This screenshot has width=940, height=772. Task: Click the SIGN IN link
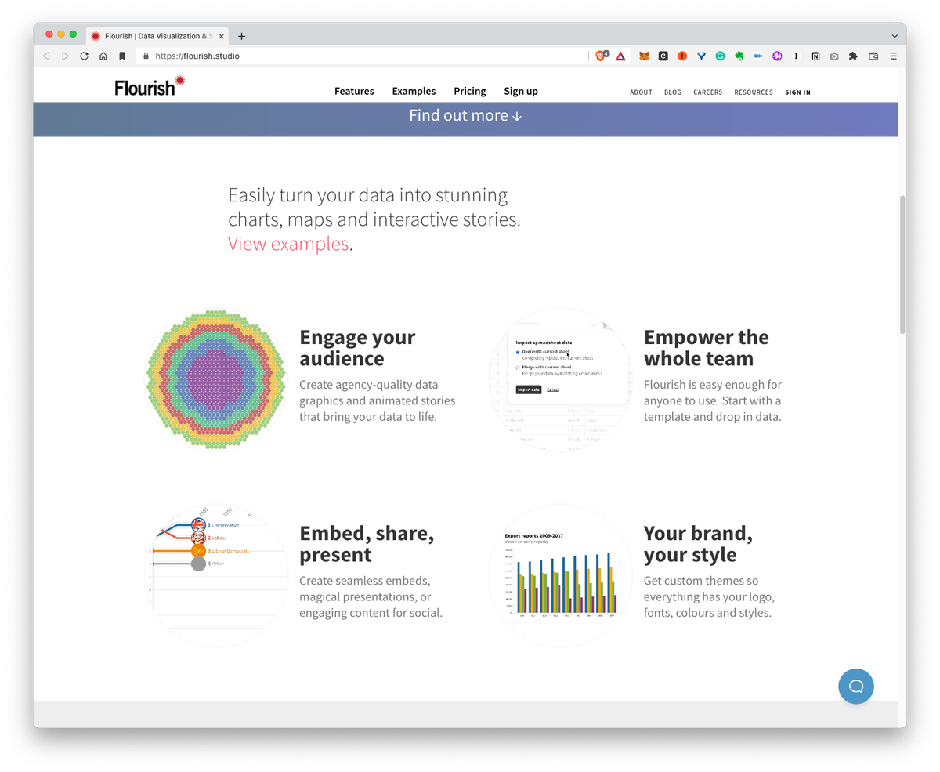(x=797, y=92)
